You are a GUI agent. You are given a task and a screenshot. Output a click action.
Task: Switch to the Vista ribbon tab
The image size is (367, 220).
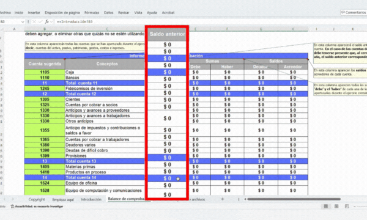point(138,13)
